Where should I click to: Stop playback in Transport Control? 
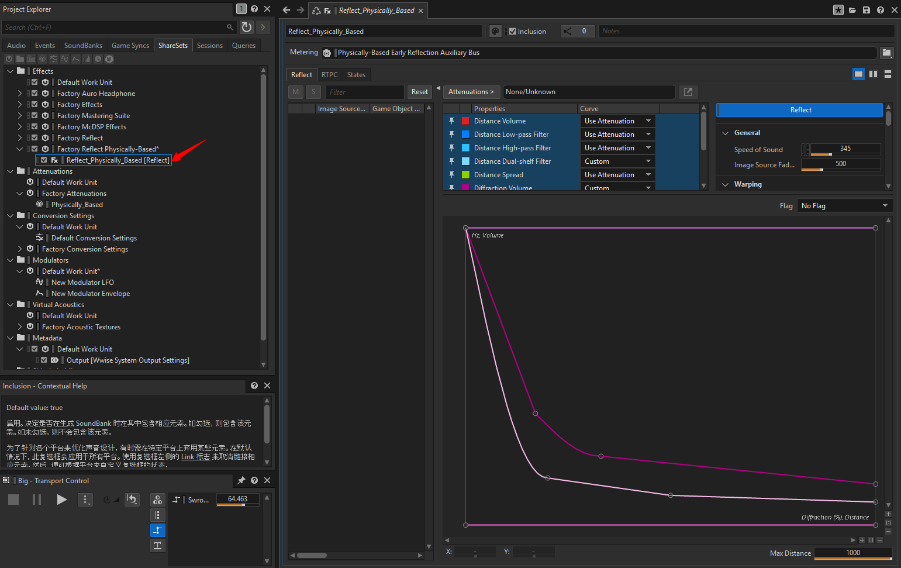click(x=13, y=500)
